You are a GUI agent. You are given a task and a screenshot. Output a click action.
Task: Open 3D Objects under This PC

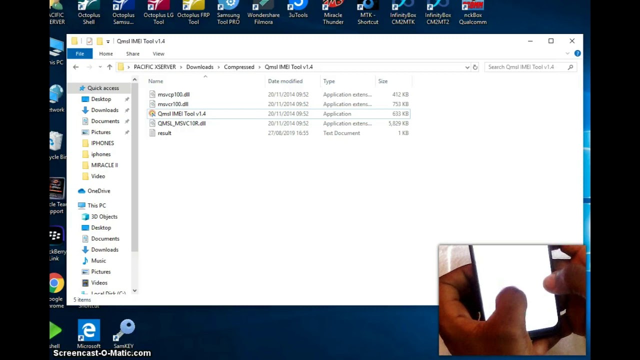(x=104, y=216)
